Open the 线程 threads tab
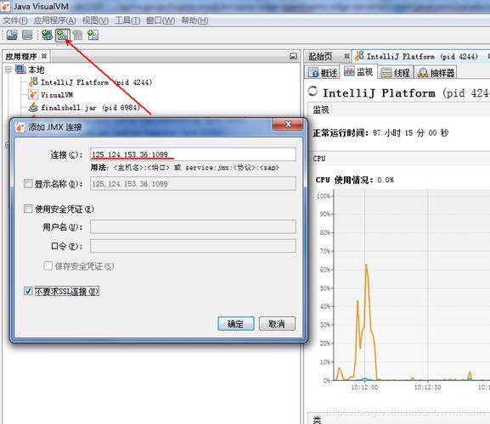The width and height of the screenshot is (490, 424). tap(396, 73)
